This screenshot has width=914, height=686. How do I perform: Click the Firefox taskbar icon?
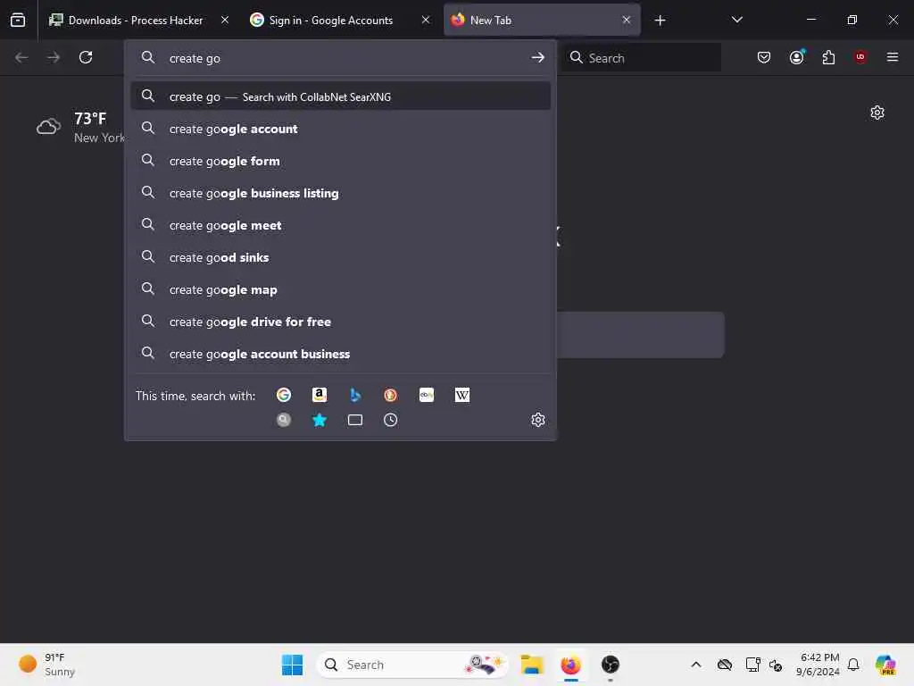570,665
